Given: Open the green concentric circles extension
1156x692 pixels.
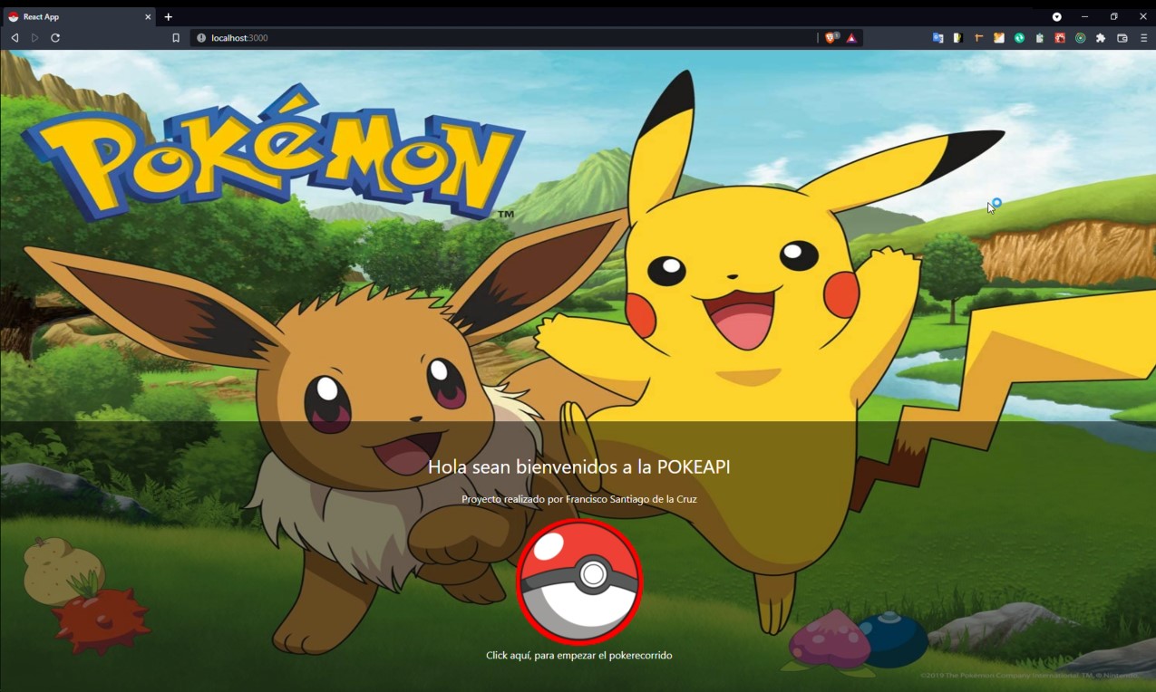Looking at the screenshot, I should (1080, 38).
